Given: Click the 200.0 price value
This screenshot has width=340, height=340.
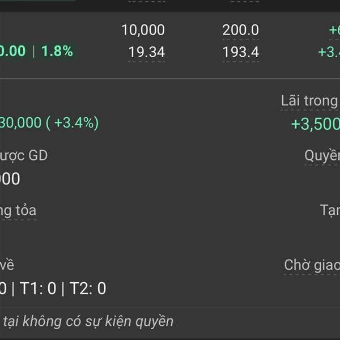Looking at the screenshot, I should pyautogui.click(x=241, y=30).
